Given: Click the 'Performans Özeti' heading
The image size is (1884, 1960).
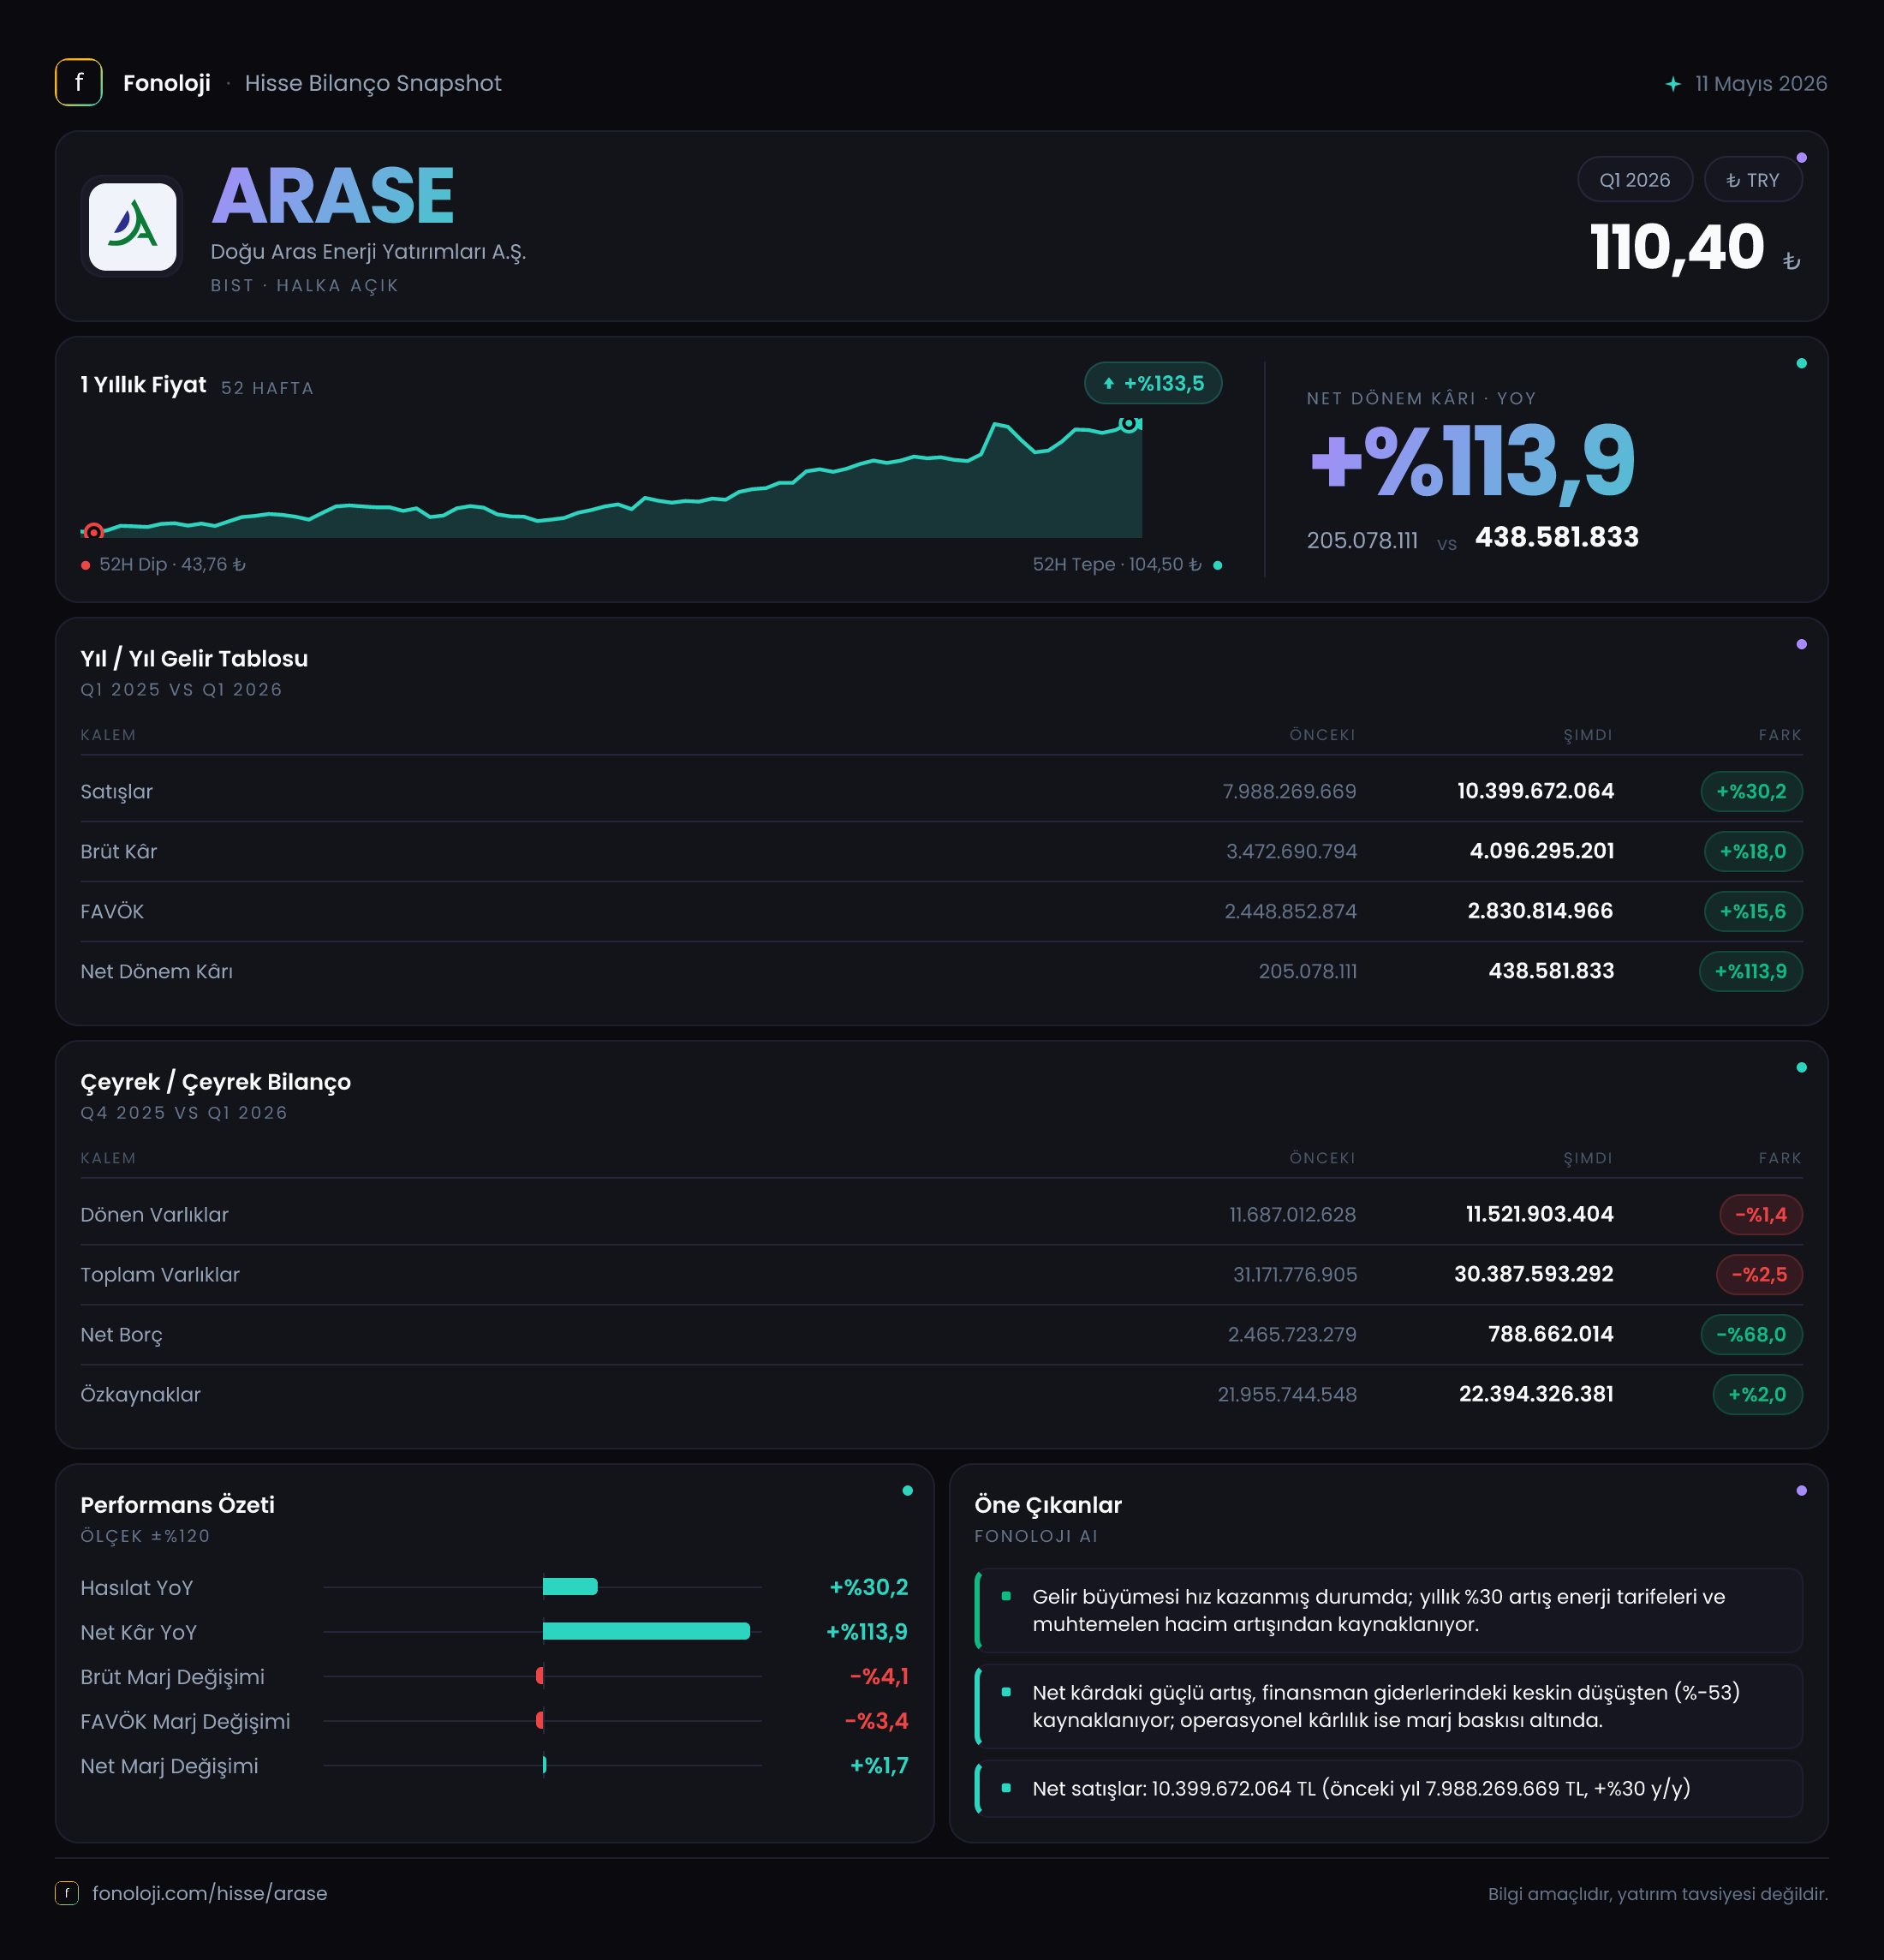Looking at the screenshot, I should (178, 1505).
